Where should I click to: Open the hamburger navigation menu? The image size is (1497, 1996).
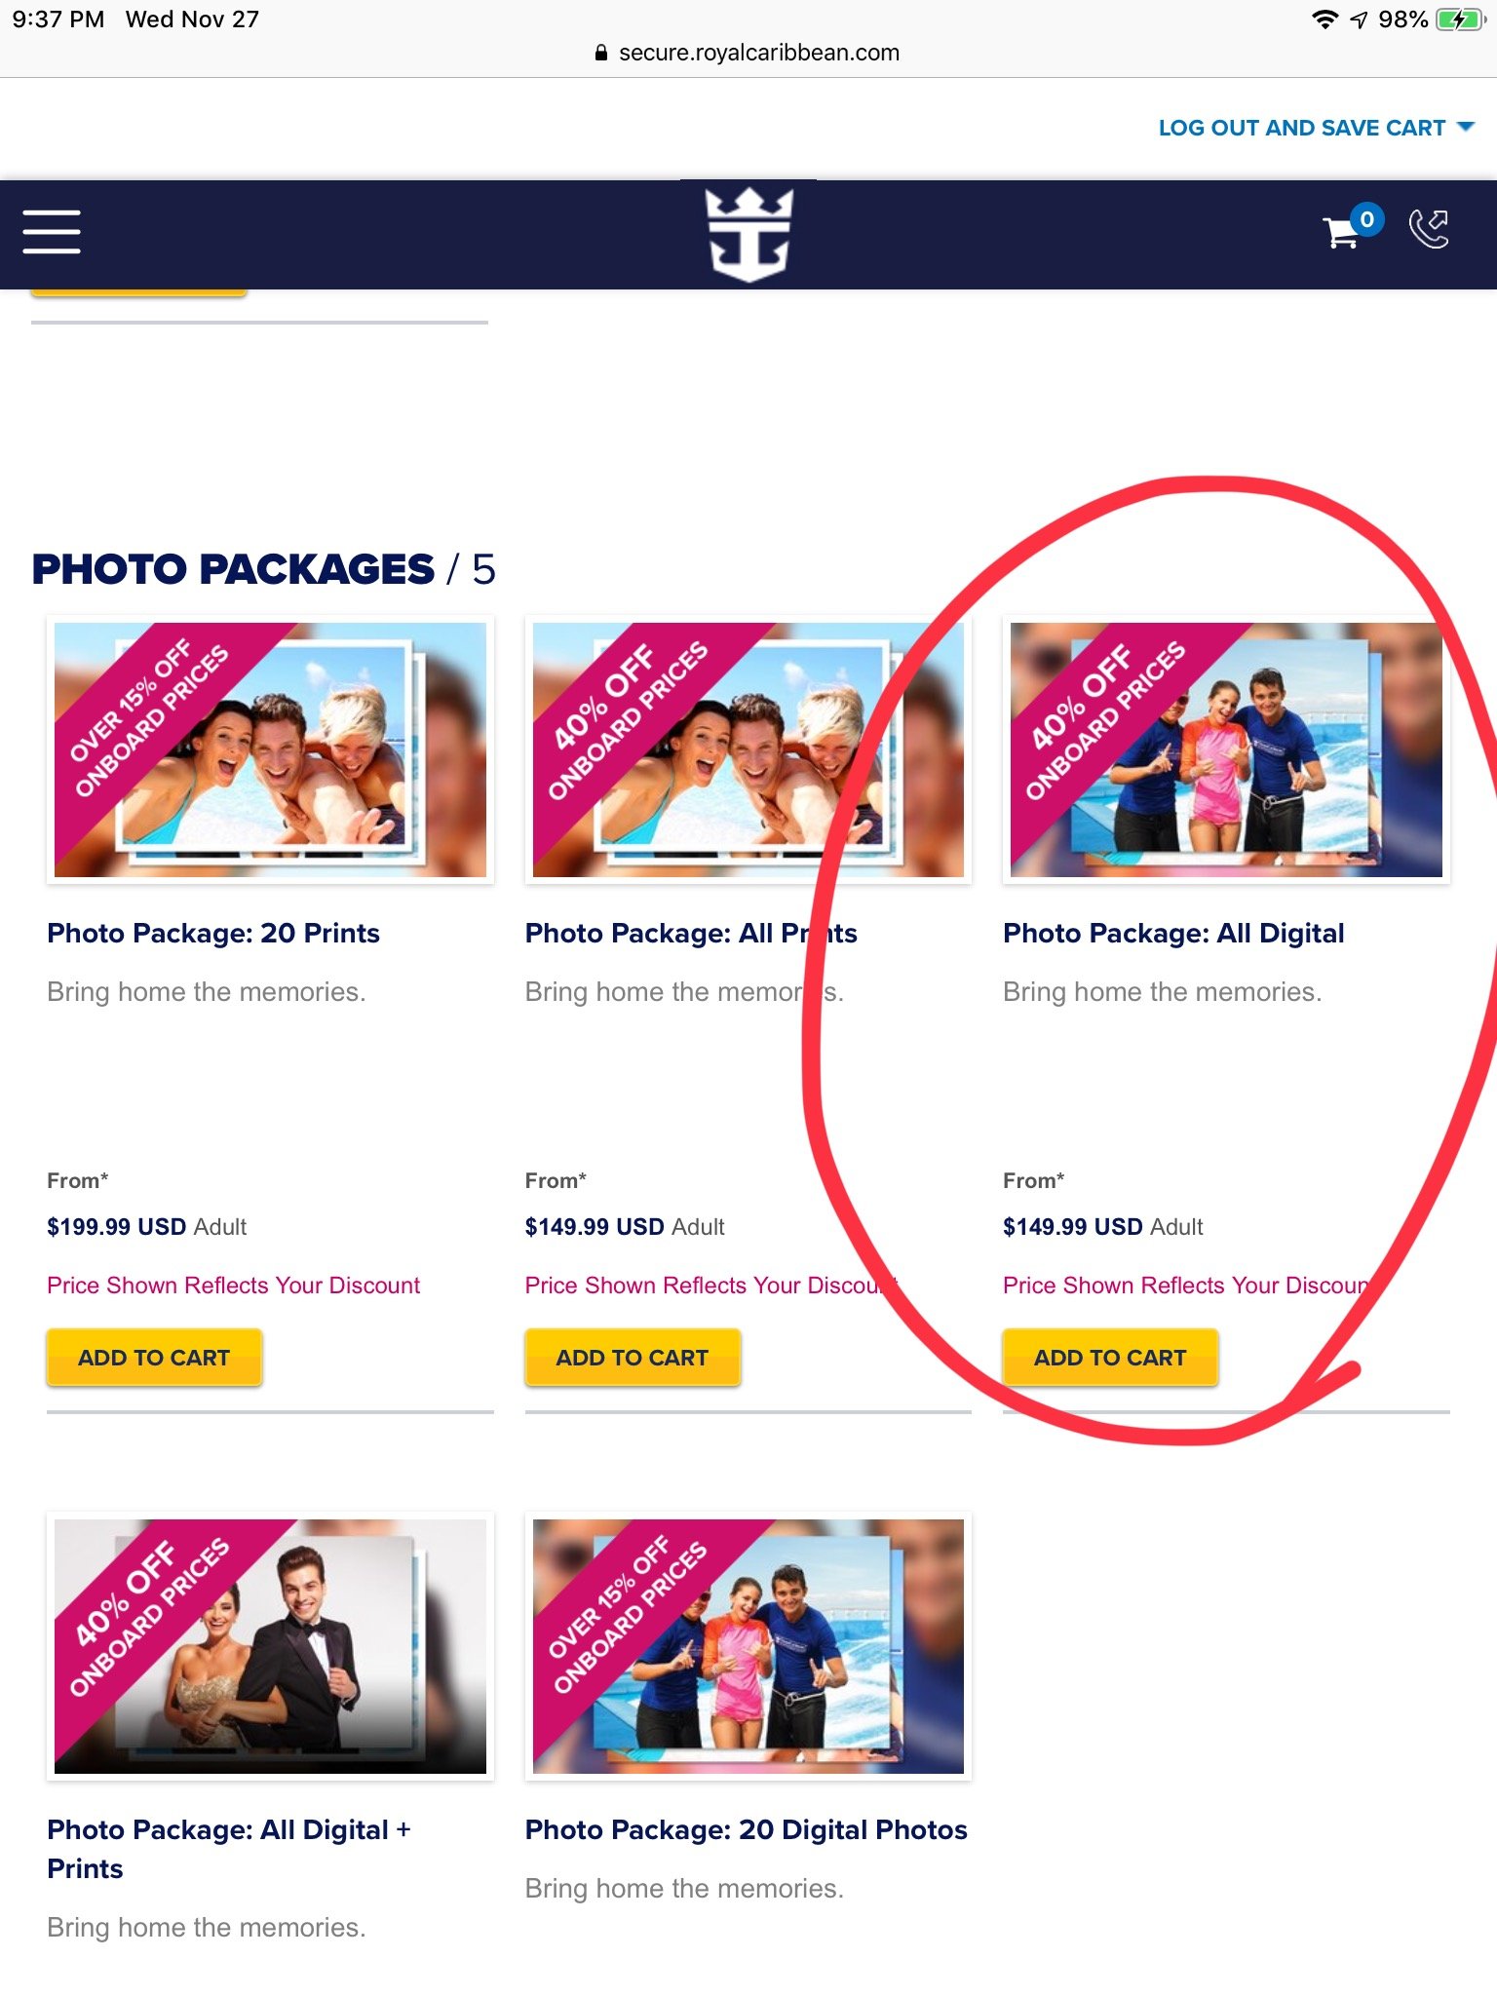pyautogui.click(x=52, y=232)
